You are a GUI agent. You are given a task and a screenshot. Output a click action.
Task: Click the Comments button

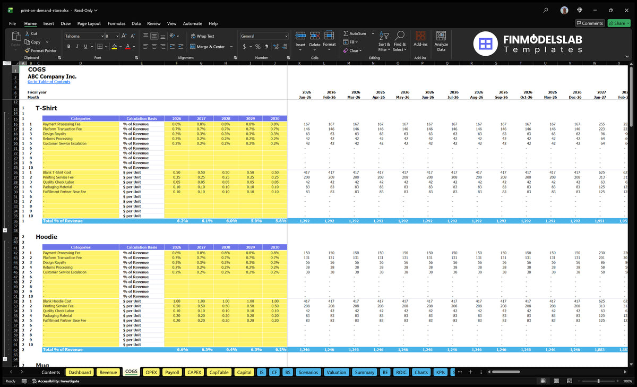point(590,23)
